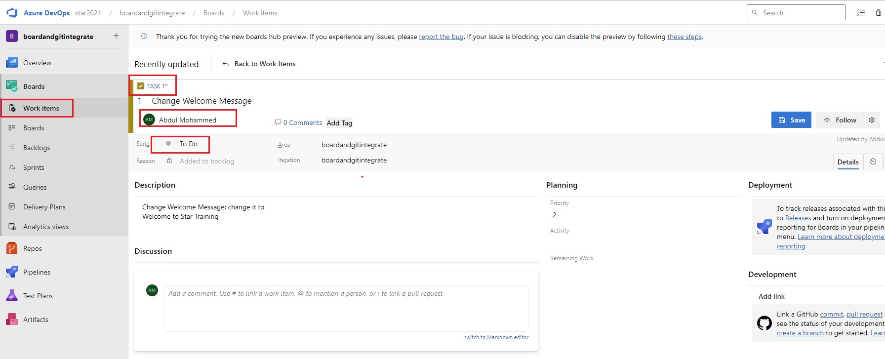Click the info icon in preview banner
Image resolution: width=885 pixels, height=359 pixels.
(144, 36)
